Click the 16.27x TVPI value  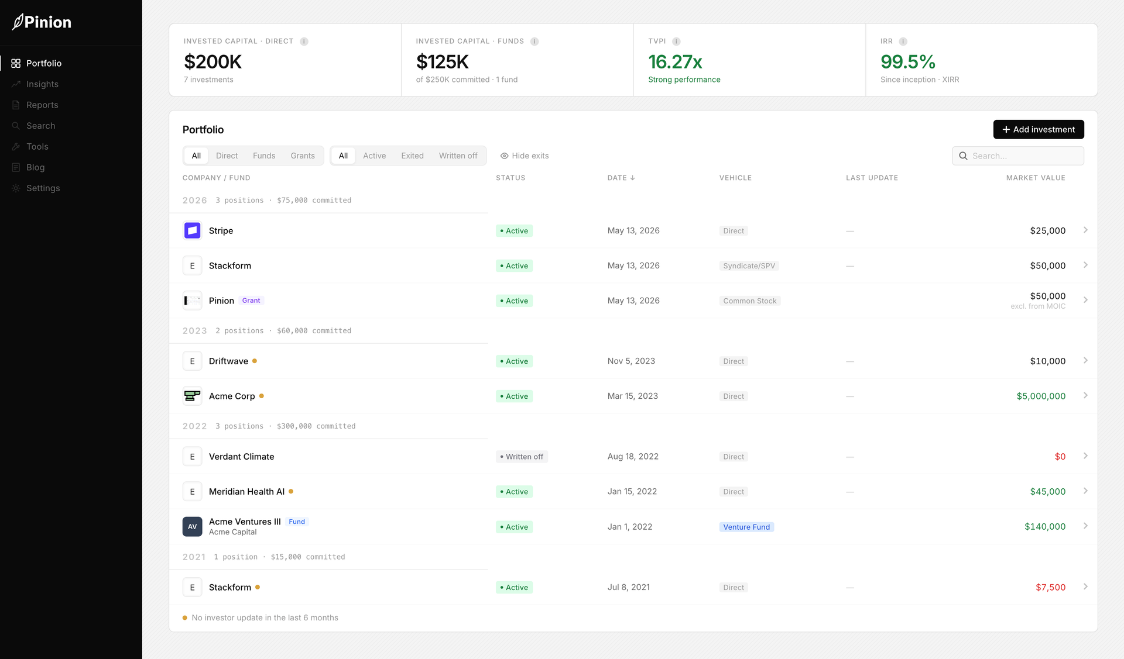pyautogui.click(x=675, y=61)
